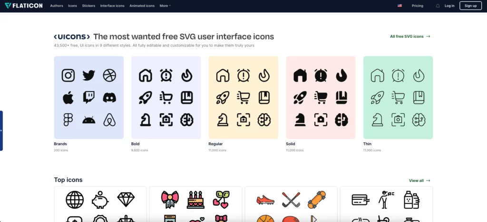This screenshot has width=487, height=222.
Task: Click the camera focus icon in the Thin set
Action: point(398,120)
